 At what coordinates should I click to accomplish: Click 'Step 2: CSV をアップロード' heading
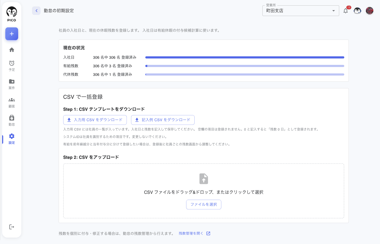pyautogui.click(x=91, y=157)
